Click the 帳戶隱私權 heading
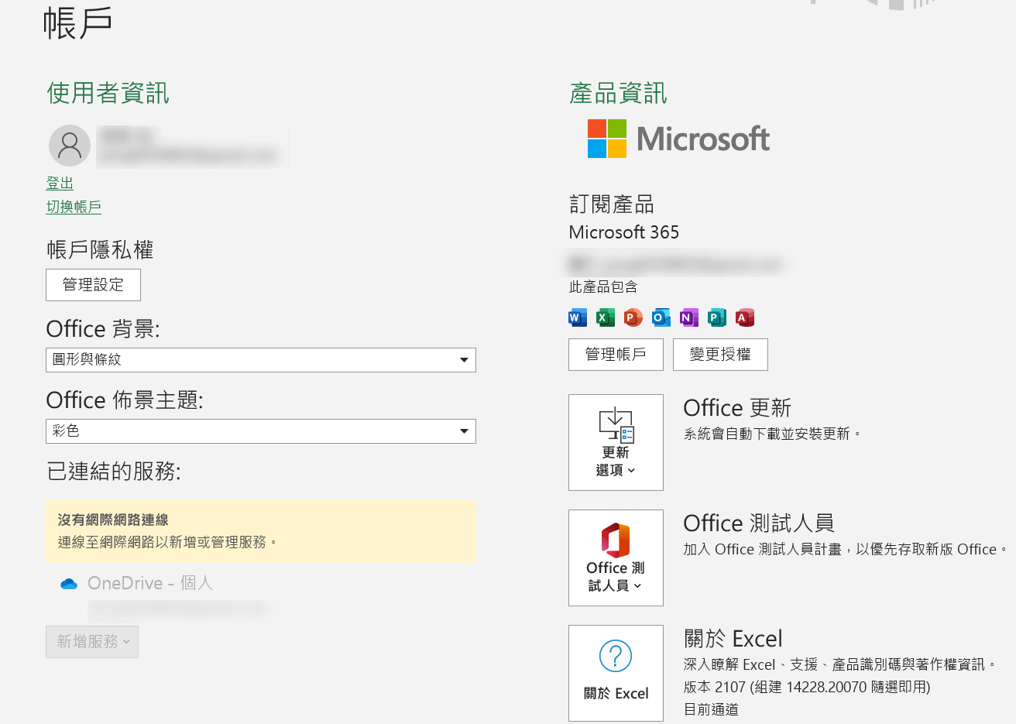The height and width of the screenshot is (724, 1016). point(100,250)
